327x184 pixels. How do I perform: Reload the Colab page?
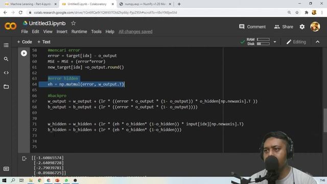click(x=20, y=12)
